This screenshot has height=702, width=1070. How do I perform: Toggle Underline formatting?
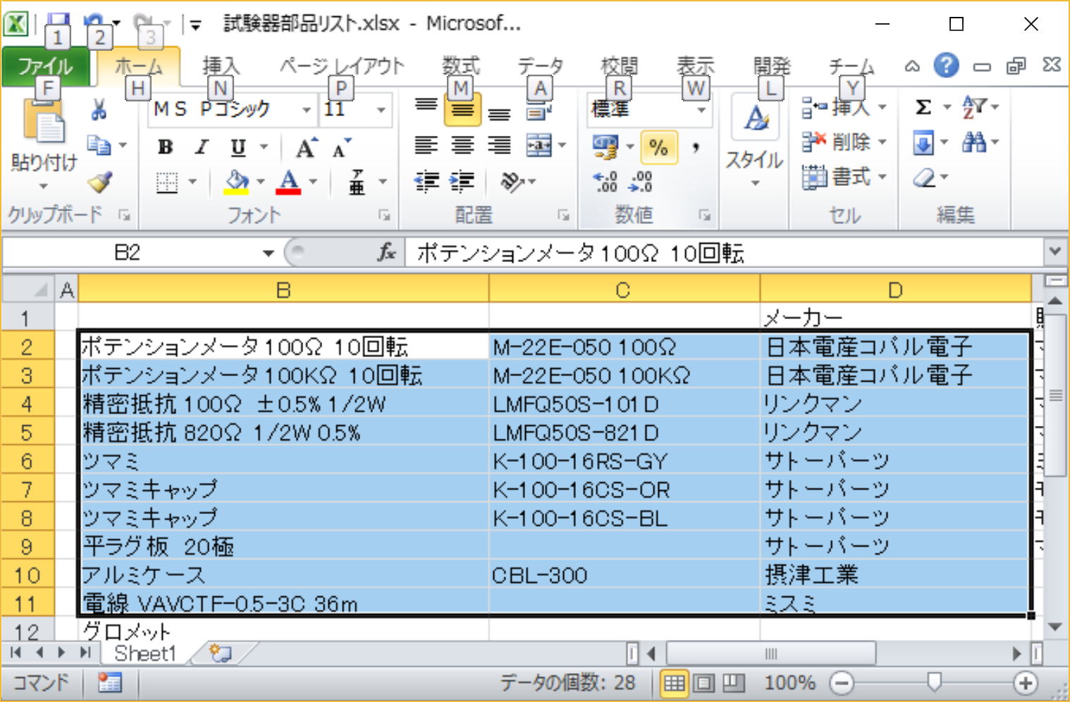pos(238,147)
